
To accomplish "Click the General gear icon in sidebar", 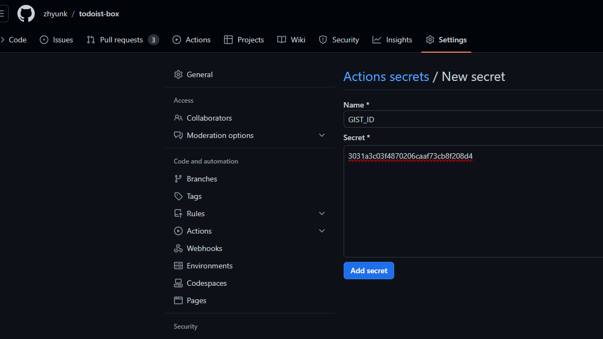I will (178, 74).
